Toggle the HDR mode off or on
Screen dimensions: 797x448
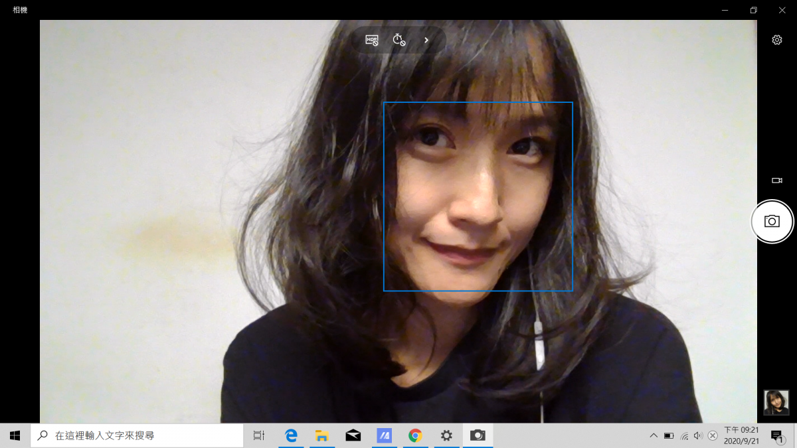pyautogui.click(x=372, y=40)
